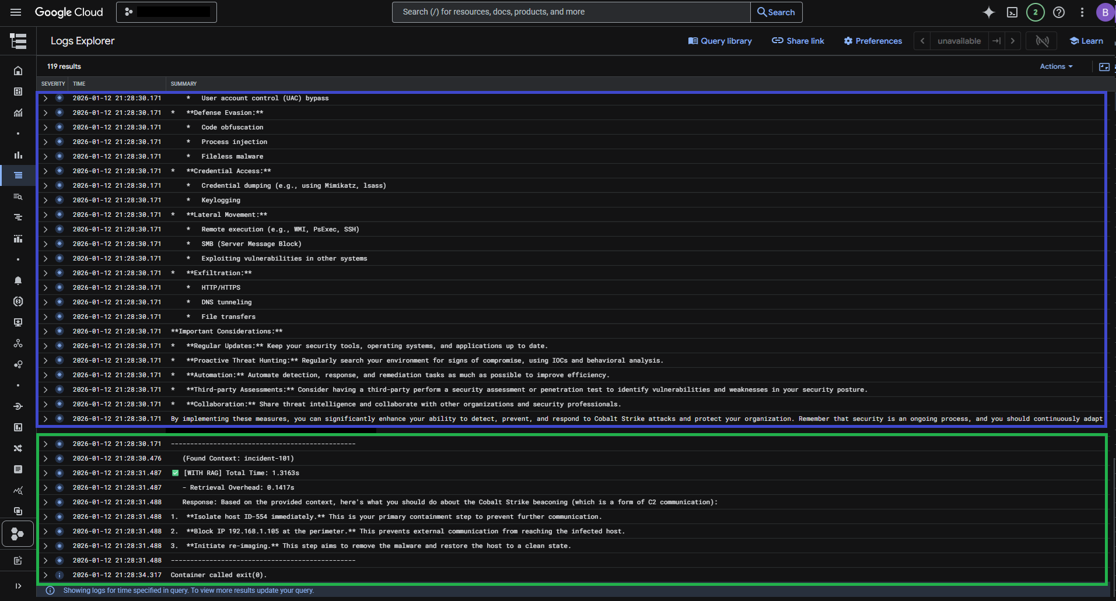Open the alerting bell icon in sidebar

18,280
